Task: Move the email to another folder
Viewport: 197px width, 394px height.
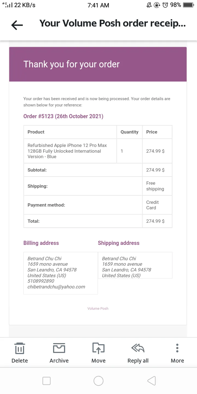Action: coord(99,349)
